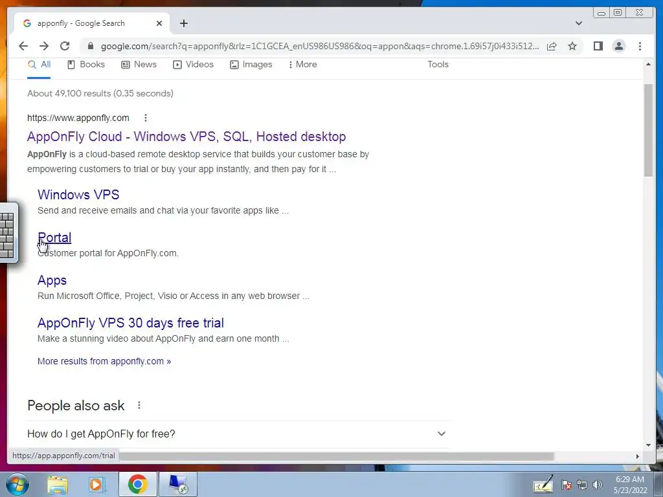Open Windows Explorer from the taskbar
This screenshot has height=497, width=663.
[x=58, y=485]
